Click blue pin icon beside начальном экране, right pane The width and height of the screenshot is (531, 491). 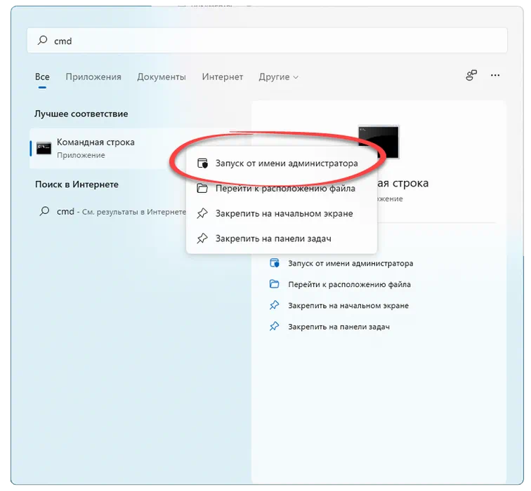(x=274, y=305)
